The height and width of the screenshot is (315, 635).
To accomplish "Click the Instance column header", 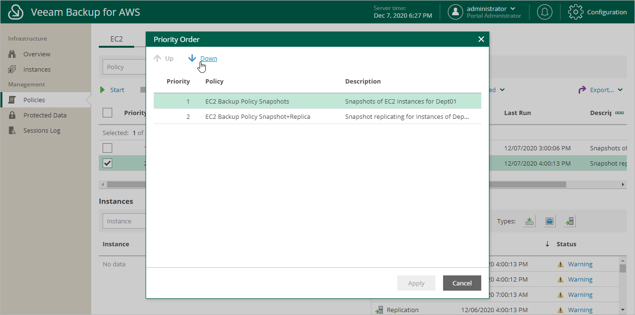I will point(116,244).
